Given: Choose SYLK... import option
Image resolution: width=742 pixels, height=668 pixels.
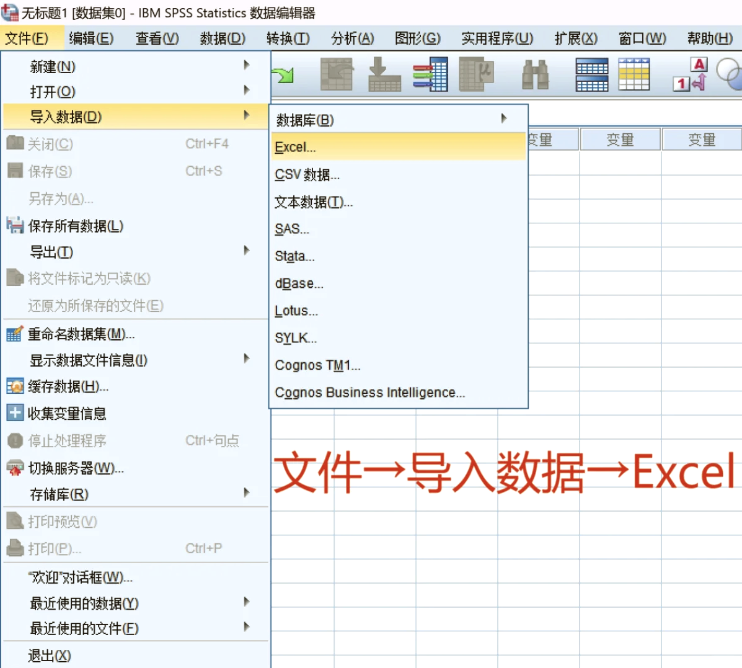Looking at the screenshot, I should tap(399, 338).
